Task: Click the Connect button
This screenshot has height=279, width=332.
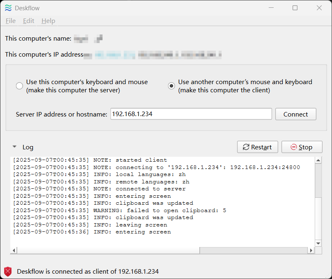Action: coord(296,114)
